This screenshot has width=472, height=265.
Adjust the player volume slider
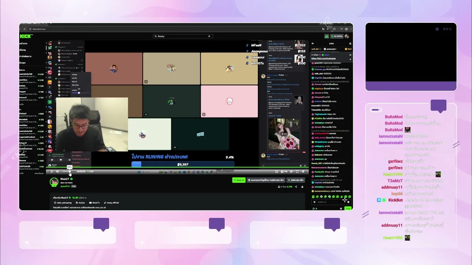coord(69,172)
